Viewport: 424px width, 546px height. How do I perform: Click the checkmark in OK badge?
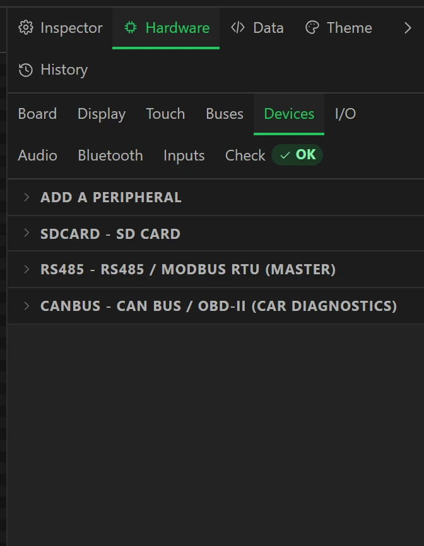285,155
